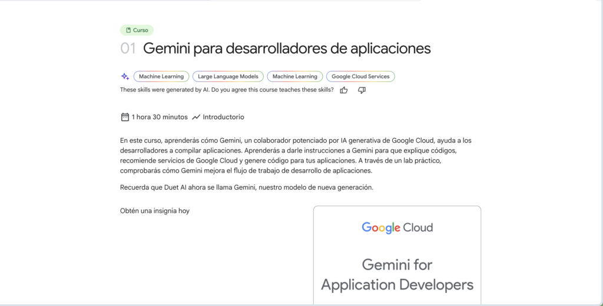Click the thumbs down icon to disagree
Viewport: 603px width, 306px height.
pyautogui.click(x=362, y=90)
